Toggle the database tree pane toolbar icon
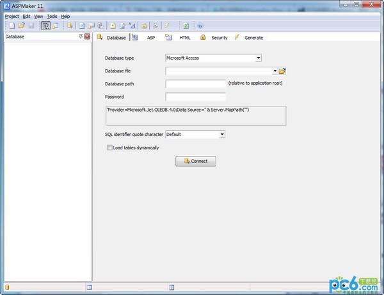 tap(46, 26)
